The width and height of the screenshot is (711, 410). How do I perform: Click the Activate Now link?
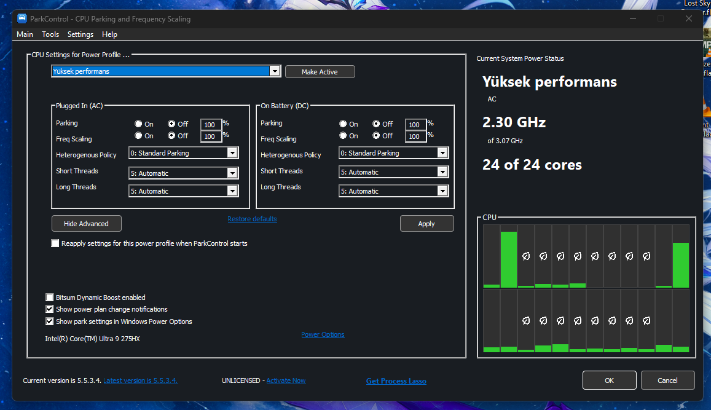pyautogui.click(x=286, y=380)
